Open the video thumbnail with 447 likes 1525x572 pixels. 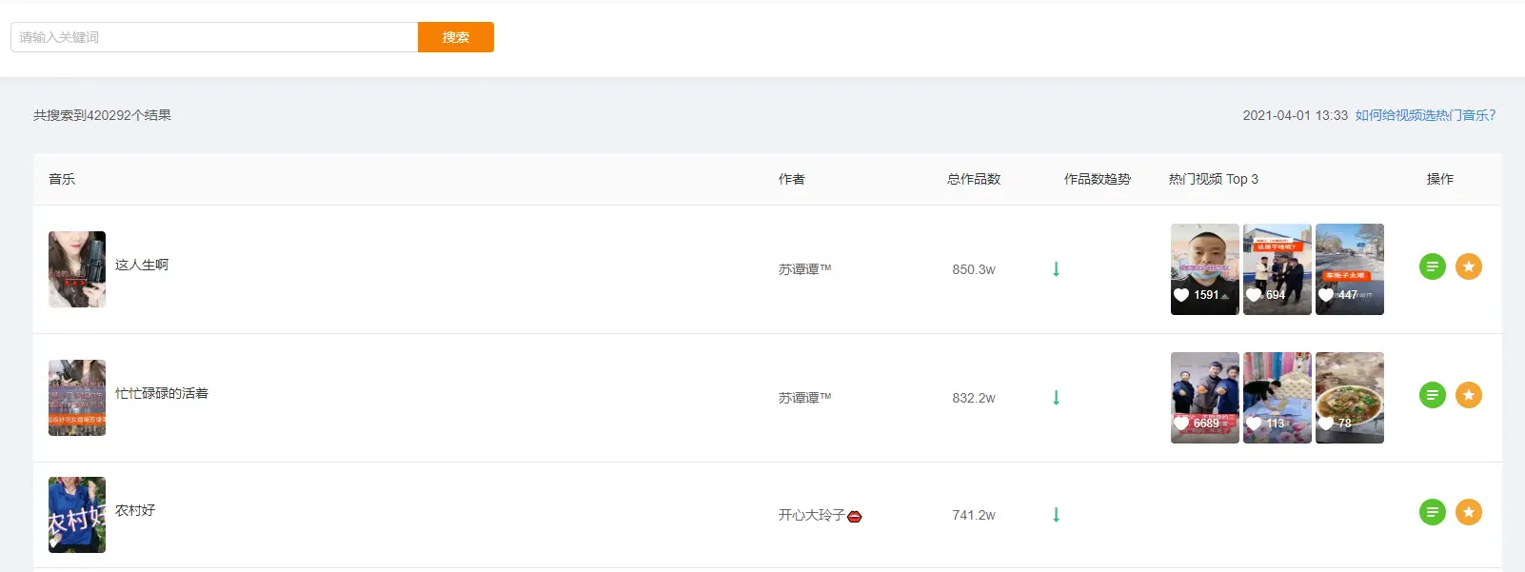(1350, 269)
